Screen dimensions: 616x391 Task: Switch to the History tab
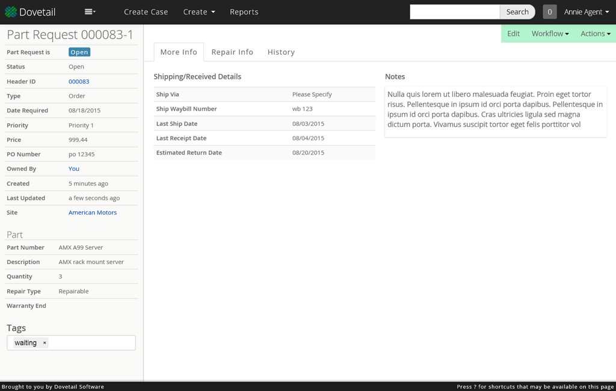281,52
